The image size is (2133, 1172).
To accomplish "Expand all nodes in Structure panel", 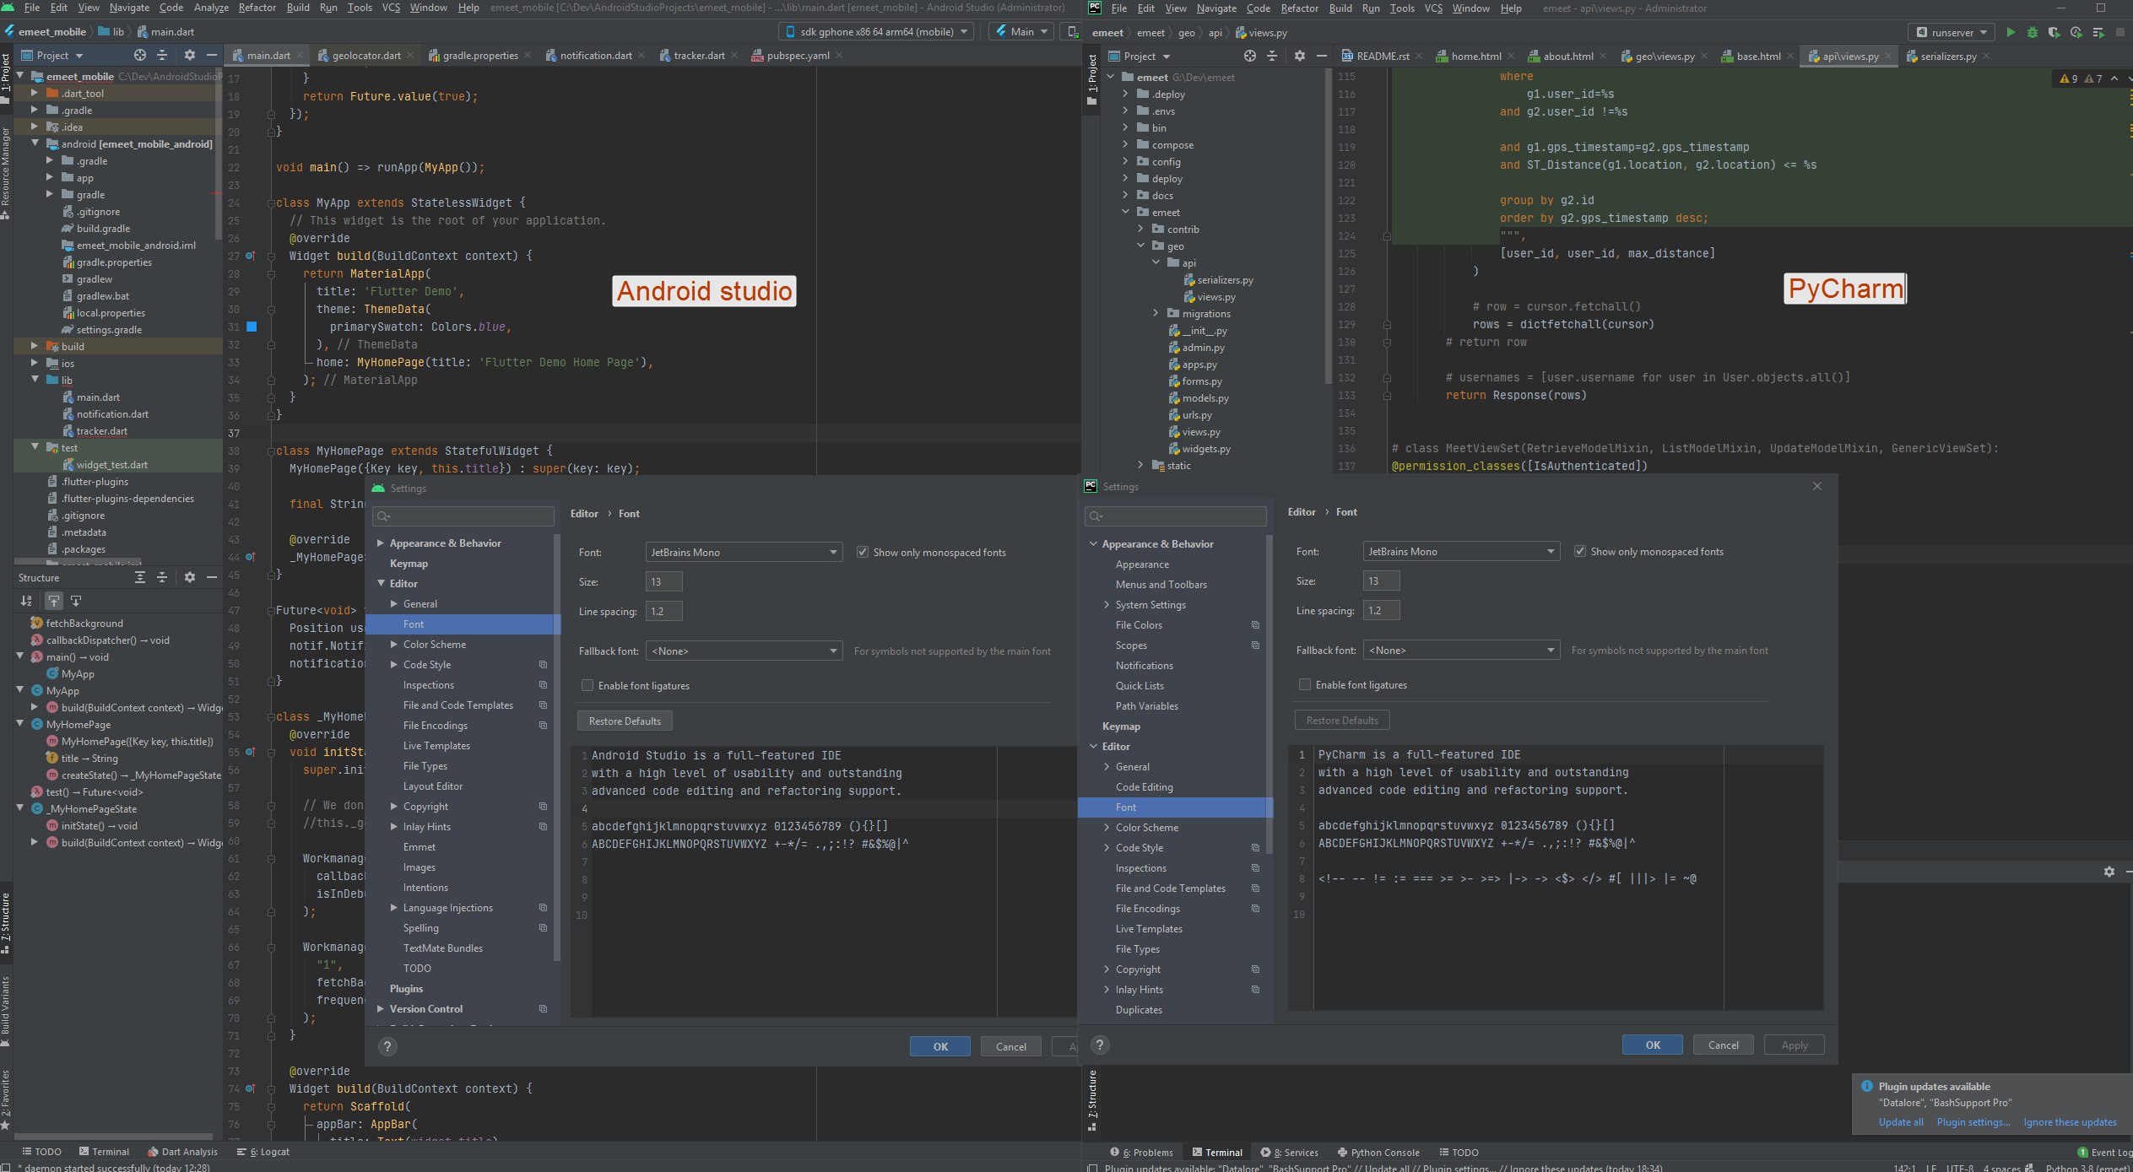I will click(140, 577).
